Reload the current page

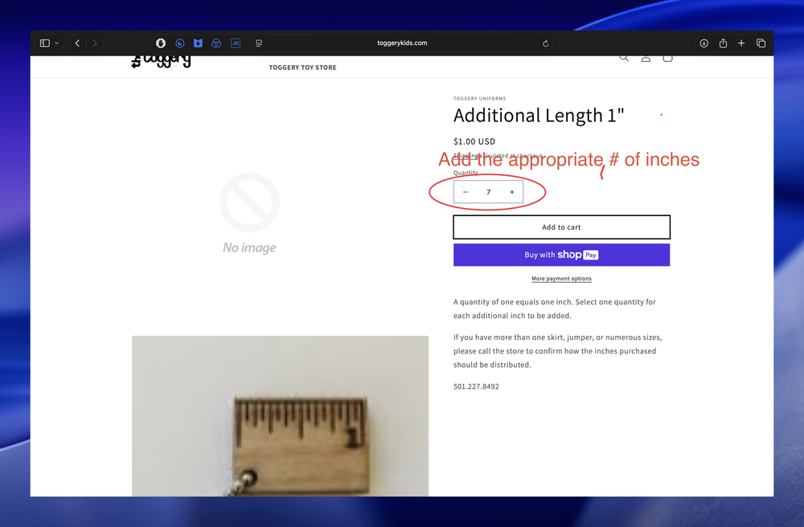coord(546,43)
